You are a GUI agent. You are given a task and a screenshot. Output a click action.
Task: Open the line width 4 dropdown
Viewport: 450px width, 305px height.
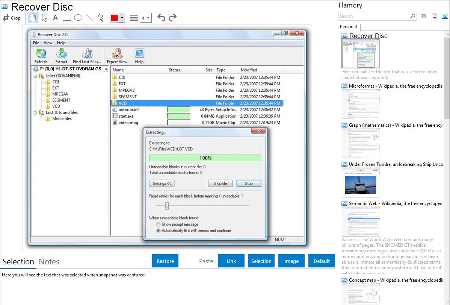point(146,18)
